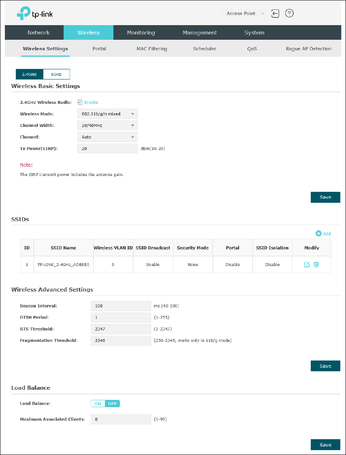The width and height of the screenshot is (346, 455).
Task: Click the edit icon for TP-LINK_2.4GHz_ADBEE0
Action: 307,264
